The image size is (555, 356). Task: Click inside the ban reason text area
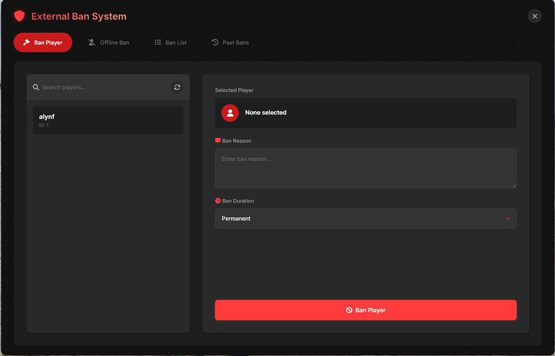pyautogui.click(x=366, y=168)
